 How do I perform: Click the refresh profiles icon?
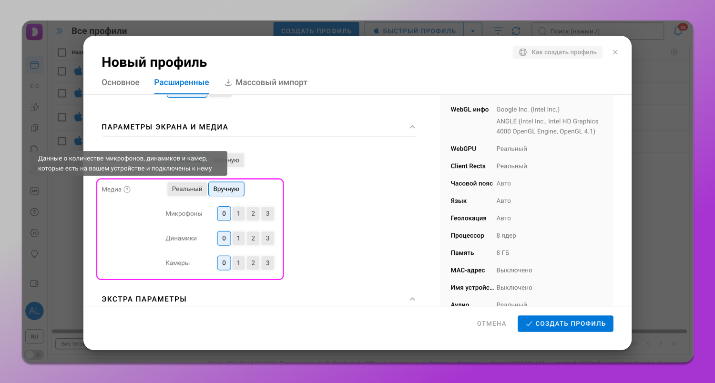coord(516,31)
